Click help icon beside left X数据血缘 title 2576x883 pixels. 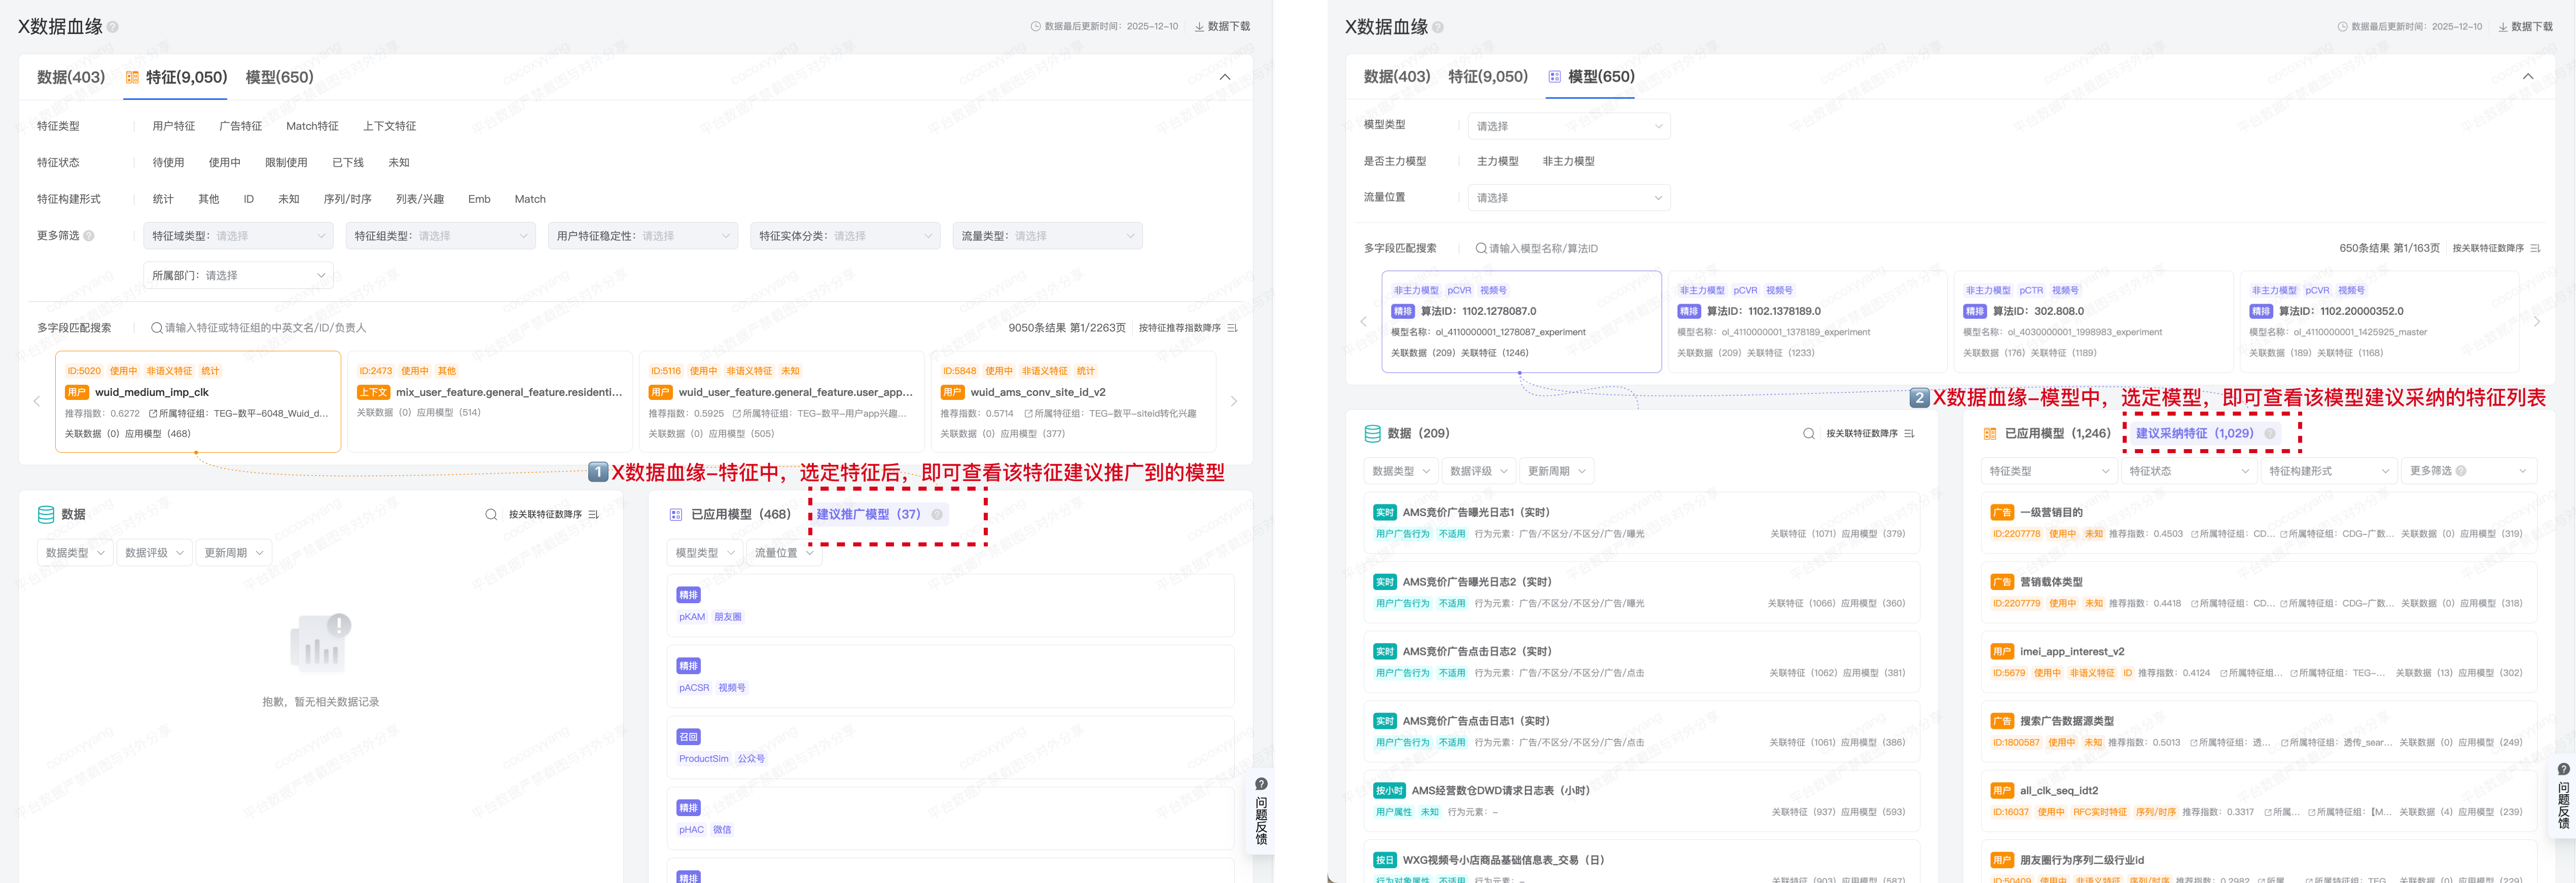point(113,27)
